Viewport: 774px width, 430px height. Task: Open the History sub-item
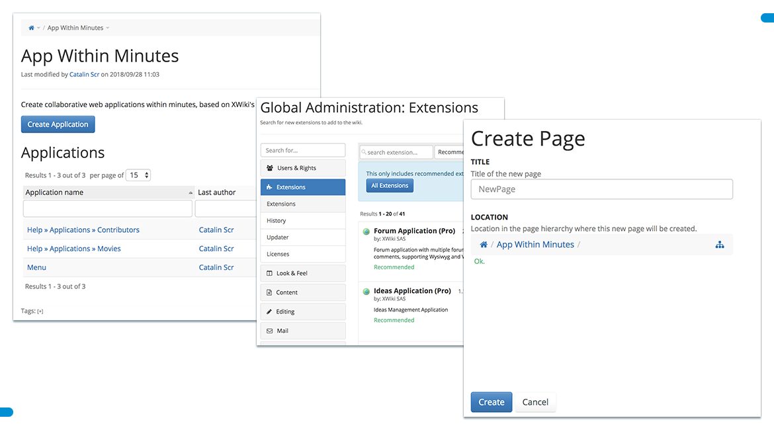[x=302, y=221]
